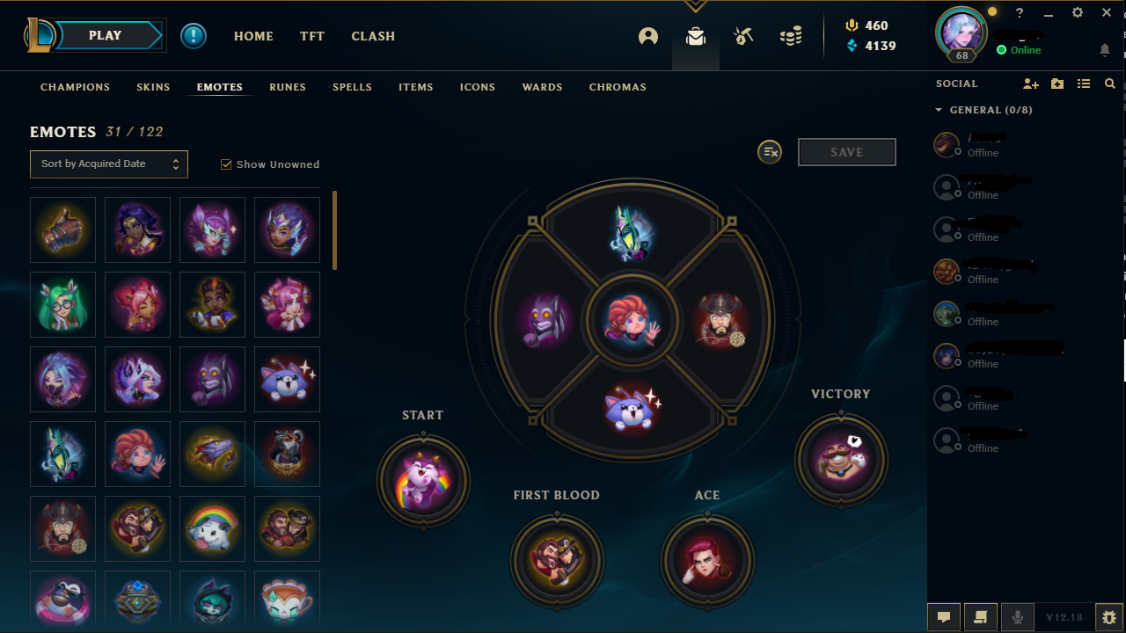
Task: Click the add friend icon
Action: coord(1031,84)
